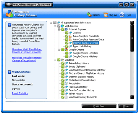Toggle the Windows Memory Dump File checkbox
Screen dimensions: 139x114
click(63, 97)
